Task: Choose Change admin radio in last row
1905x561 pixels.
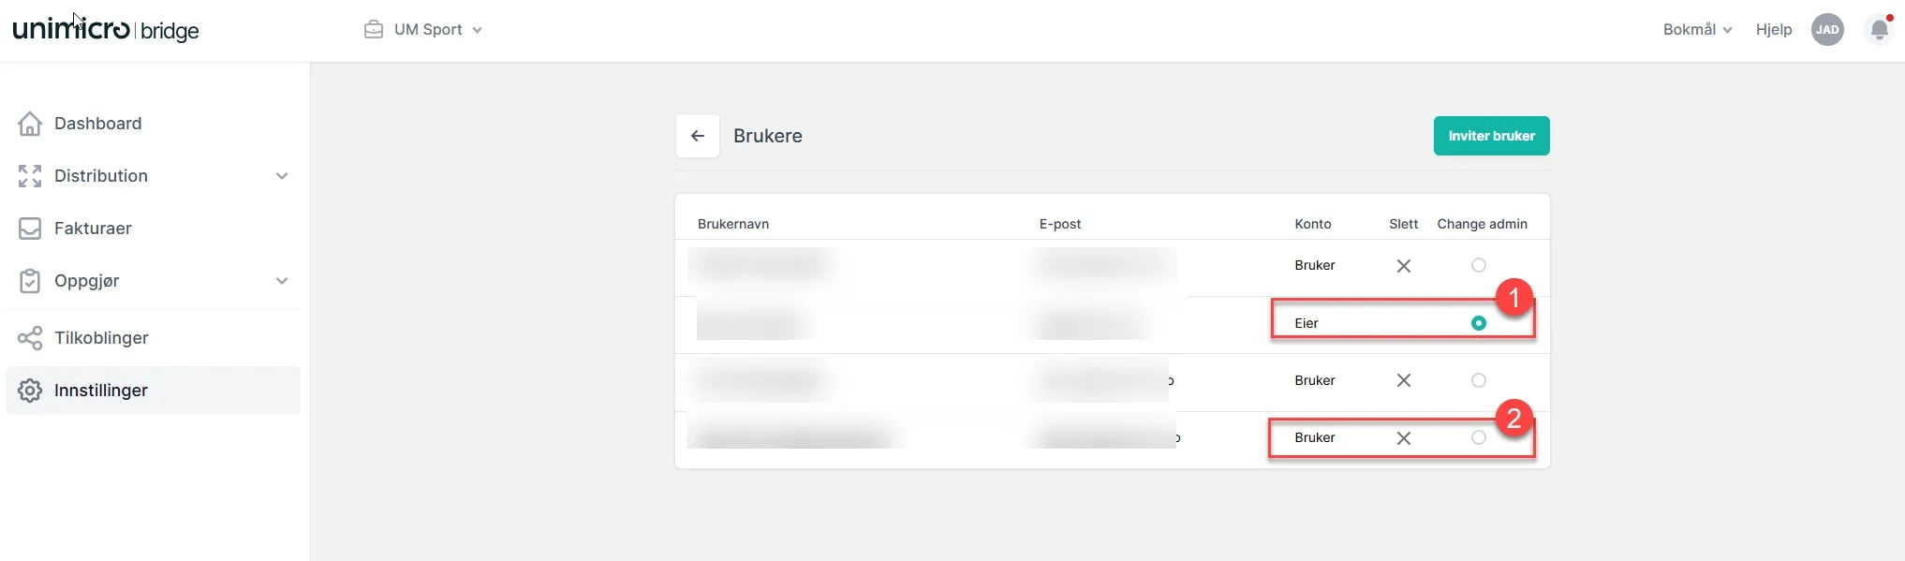Action: (1479, 437)
